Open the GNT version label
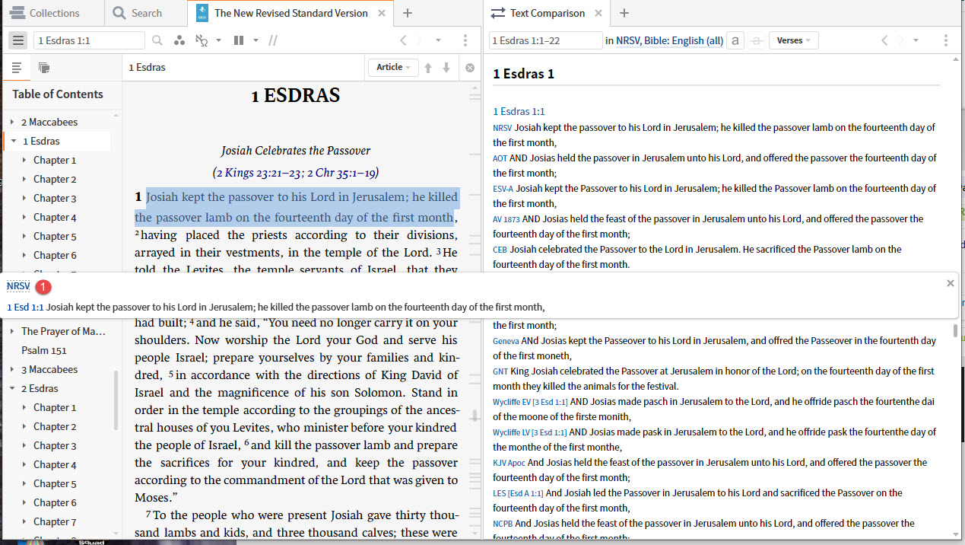Screen dimensions: 965x545 [500, 371]
